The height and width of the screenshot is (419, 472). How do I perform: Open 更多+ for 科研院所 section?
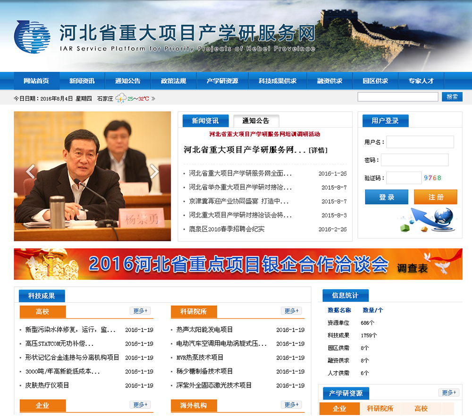[291, 311]
